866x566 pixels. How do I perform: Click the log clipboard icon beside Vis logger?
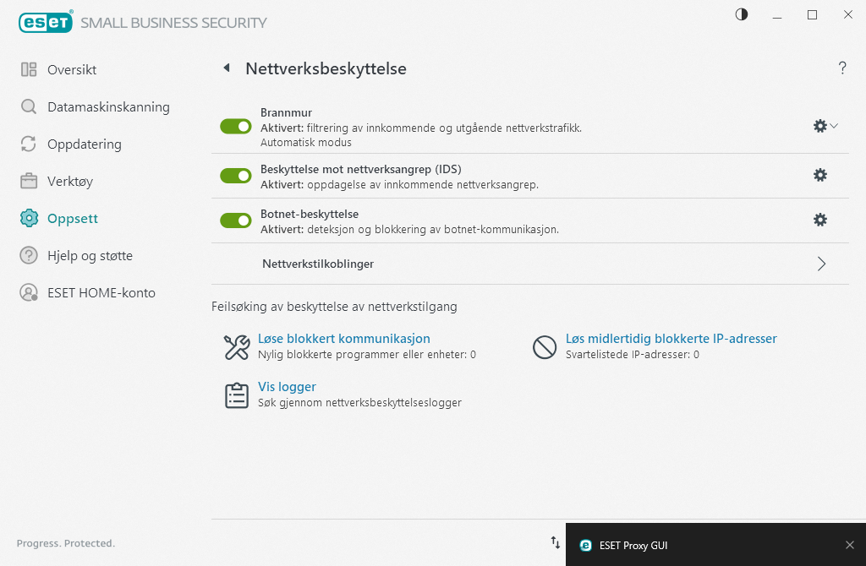click(236, 394)
